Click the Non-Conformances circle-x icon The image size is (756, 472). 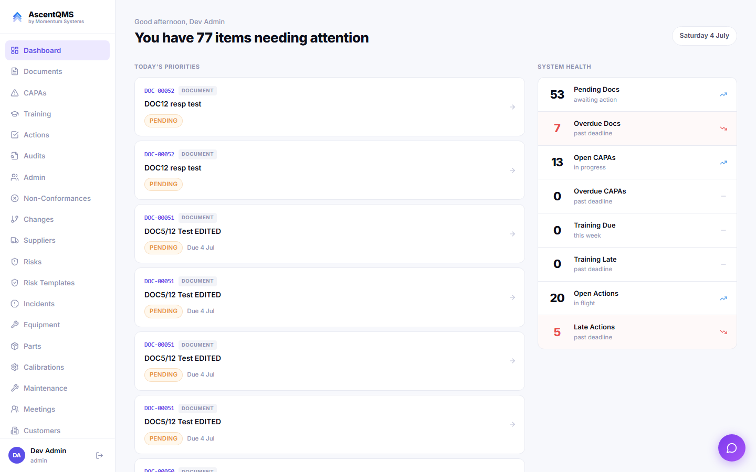coord(15,198)
